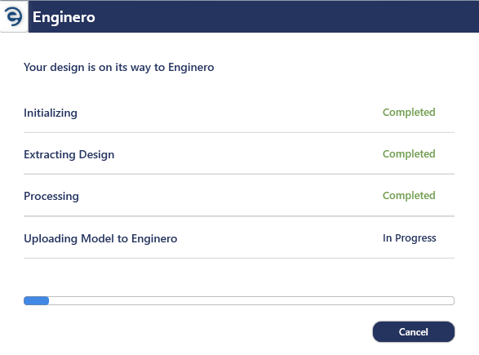The height and width of the screenshot is (355, 479).
Task: Click the blue filled progress bar portion
Action: click(37, 300)
